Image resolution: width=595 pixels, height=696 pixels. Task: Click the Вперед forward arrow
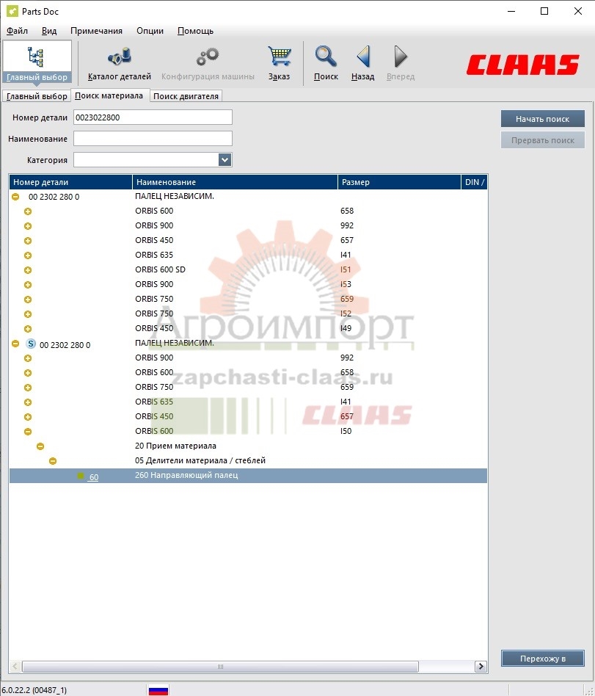click(x=401, y=57)
